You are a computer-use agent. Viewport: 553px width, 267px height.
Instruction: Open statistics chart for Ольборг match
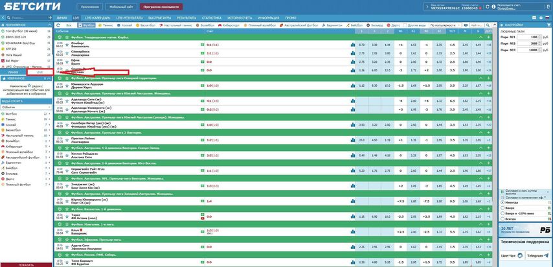click(353, 45)
